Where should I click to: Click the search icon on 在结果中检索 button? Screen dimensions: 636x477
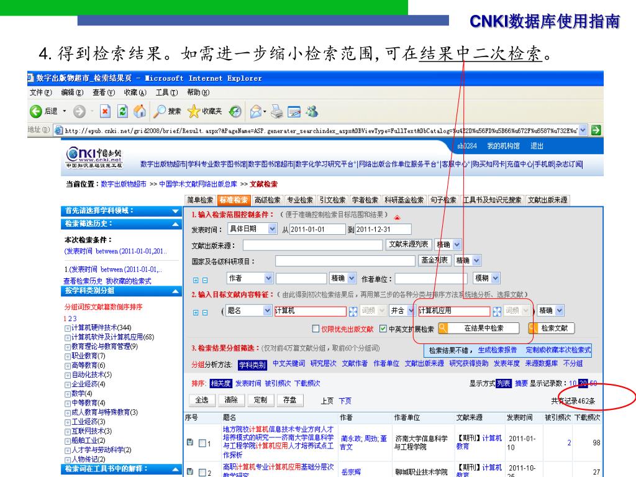pyautogui.click(x=443, y=328)
